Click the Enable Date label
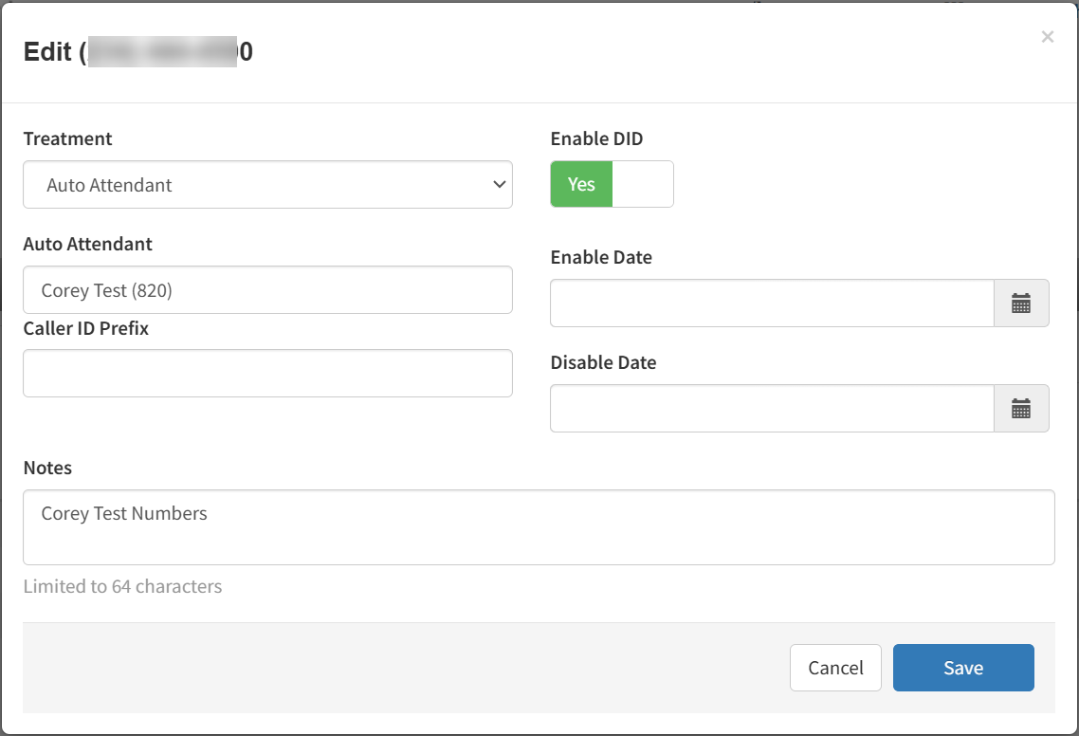Screen dimensions: 1079x736 pyautogui.click(x=601, y=257)
